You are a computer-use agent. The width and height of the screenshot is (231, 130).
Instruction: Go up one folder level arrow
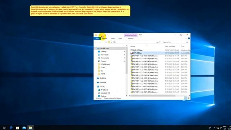(106, 42)
